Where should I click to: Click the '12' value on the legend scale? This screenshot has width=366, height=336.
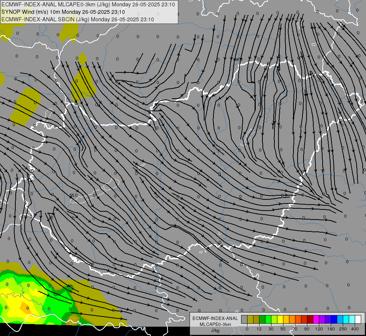pos(259,329)
